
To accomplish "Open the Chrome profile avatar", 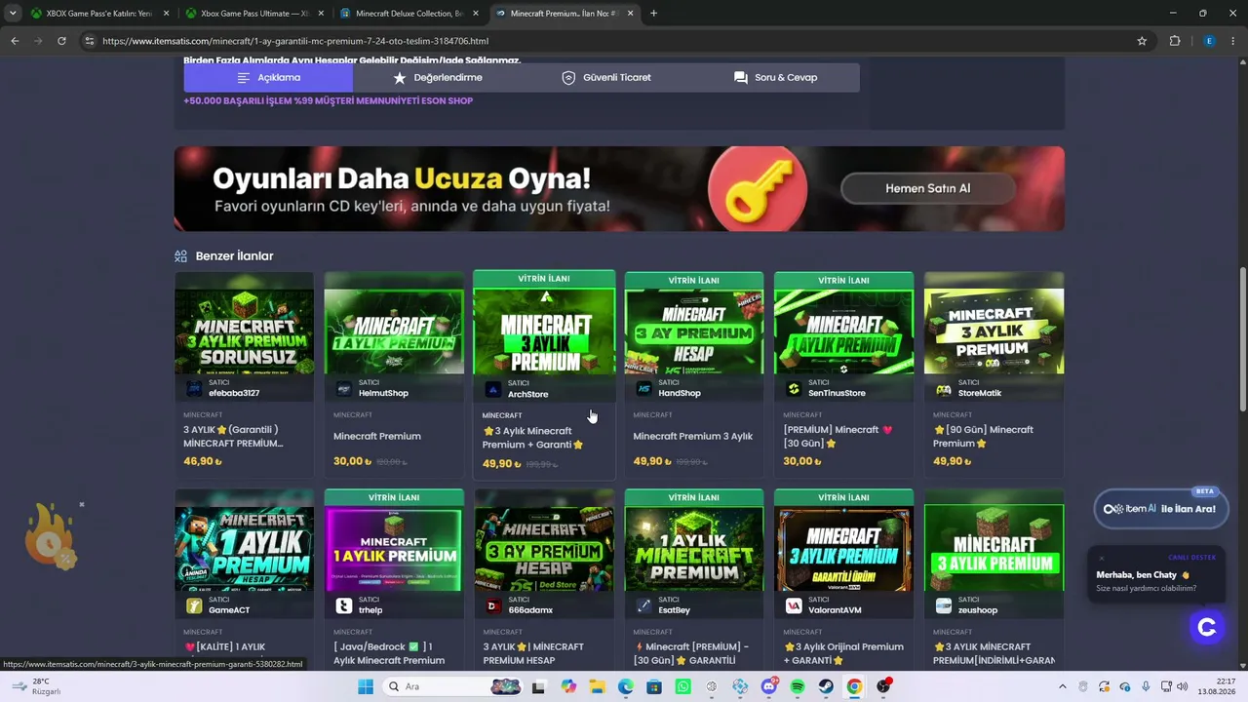I will point(1209,41).
